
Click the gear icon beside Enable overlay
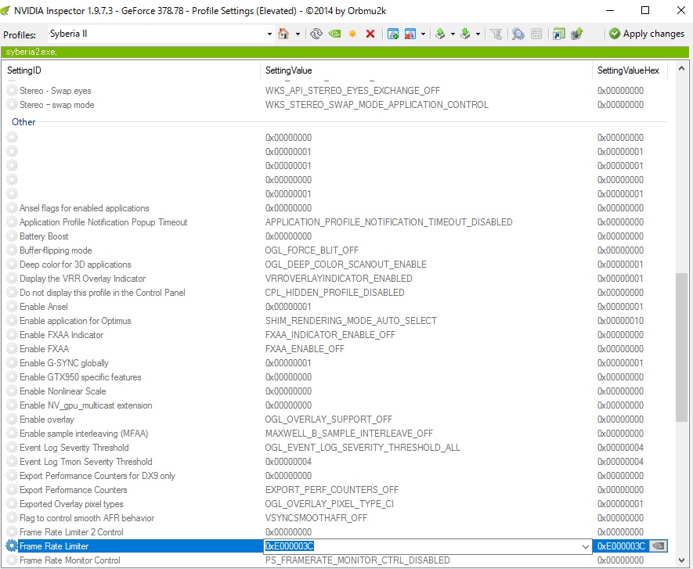click(12, 420)
